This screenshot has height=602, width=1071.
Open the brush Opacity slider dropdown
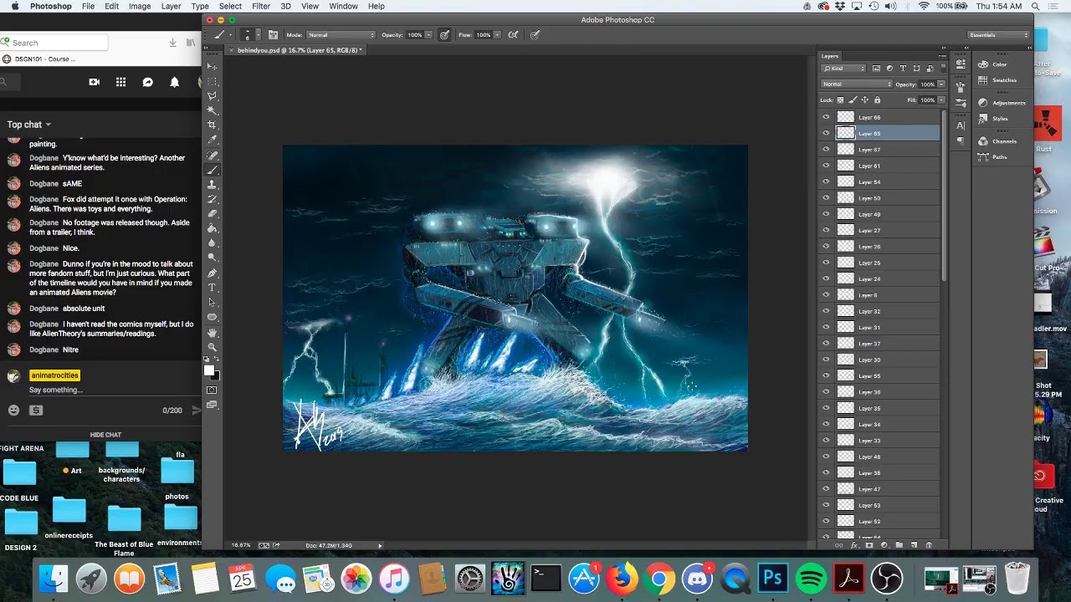pos(428,35)
